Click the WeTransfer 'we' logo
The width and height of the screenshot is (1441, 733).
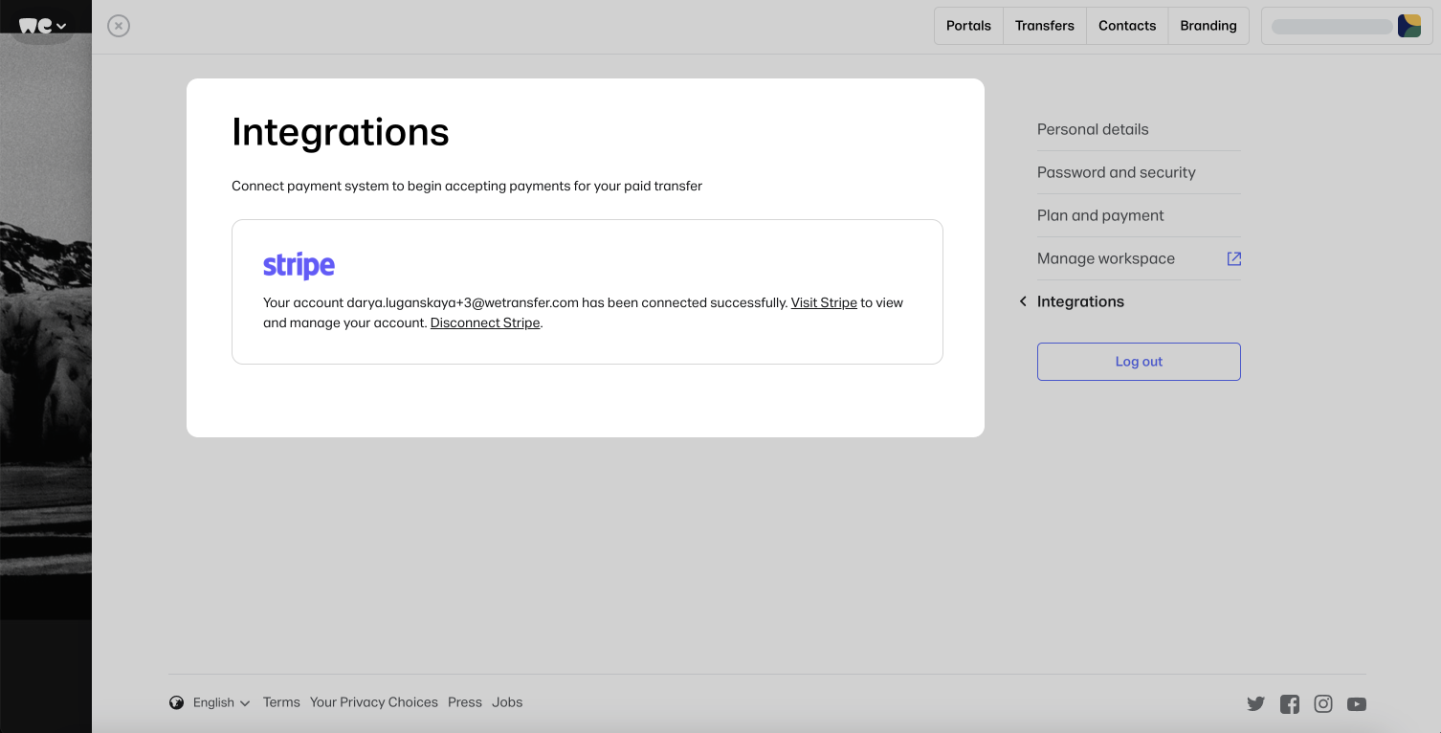pos(35,25)
